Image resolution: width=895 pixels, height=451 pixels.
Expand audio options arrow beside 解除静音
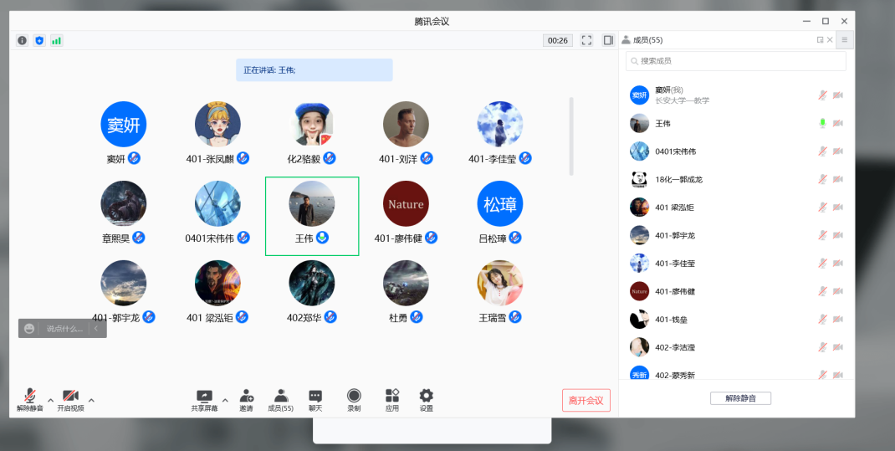click(x=50, y=400)
